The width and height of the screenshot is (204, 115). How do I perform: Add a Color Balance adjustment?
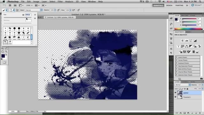click(x=187, y=46)
